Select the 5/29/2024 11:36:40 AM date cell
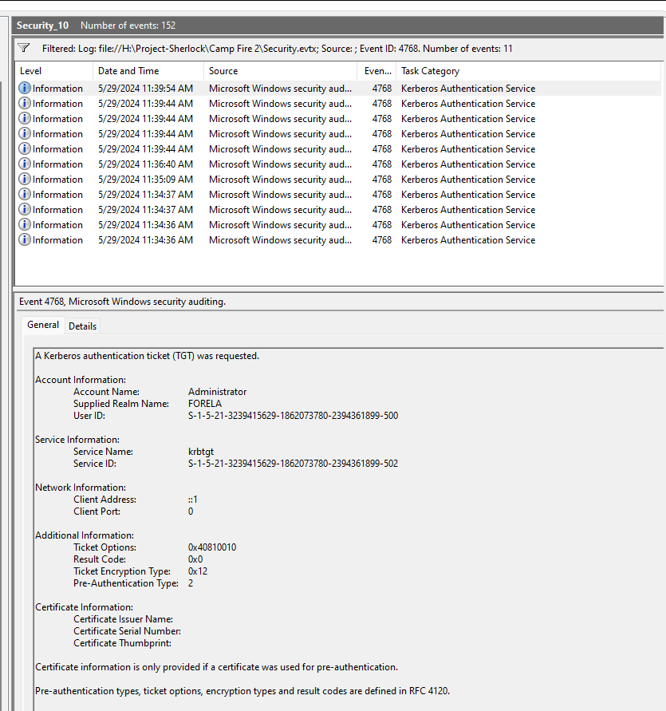666x711 pixels. coord(145,164)
